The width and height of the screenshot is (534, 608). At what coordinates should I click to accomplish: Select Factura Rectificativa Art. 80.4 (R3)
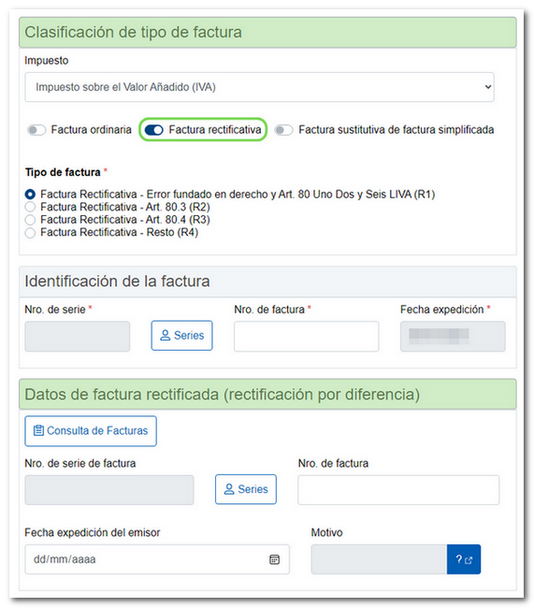click(30, 220)
